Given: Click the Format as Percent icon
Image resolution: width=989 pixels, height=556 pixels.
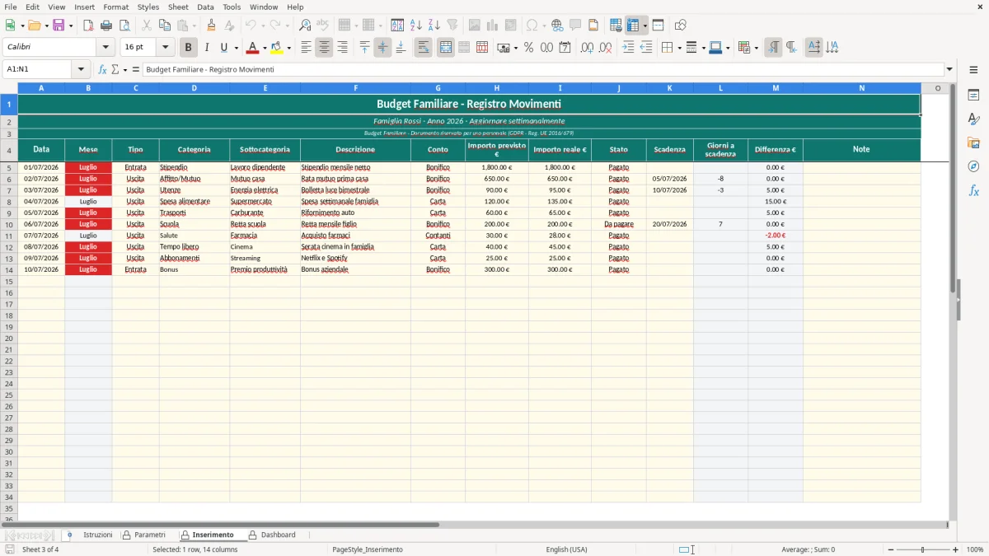Looking at the screenshot, I should click(x=528, y=48).
